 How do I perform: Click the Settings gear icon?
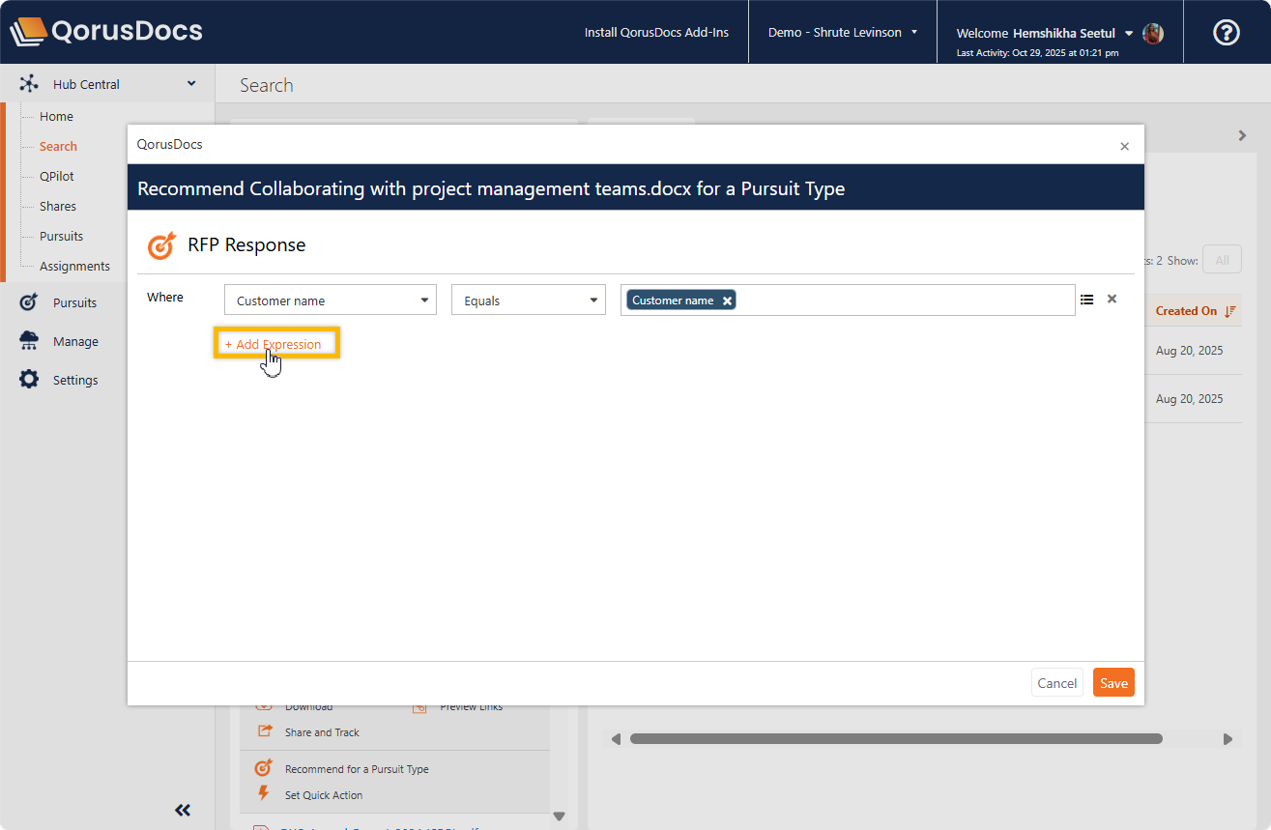[29, 380]
